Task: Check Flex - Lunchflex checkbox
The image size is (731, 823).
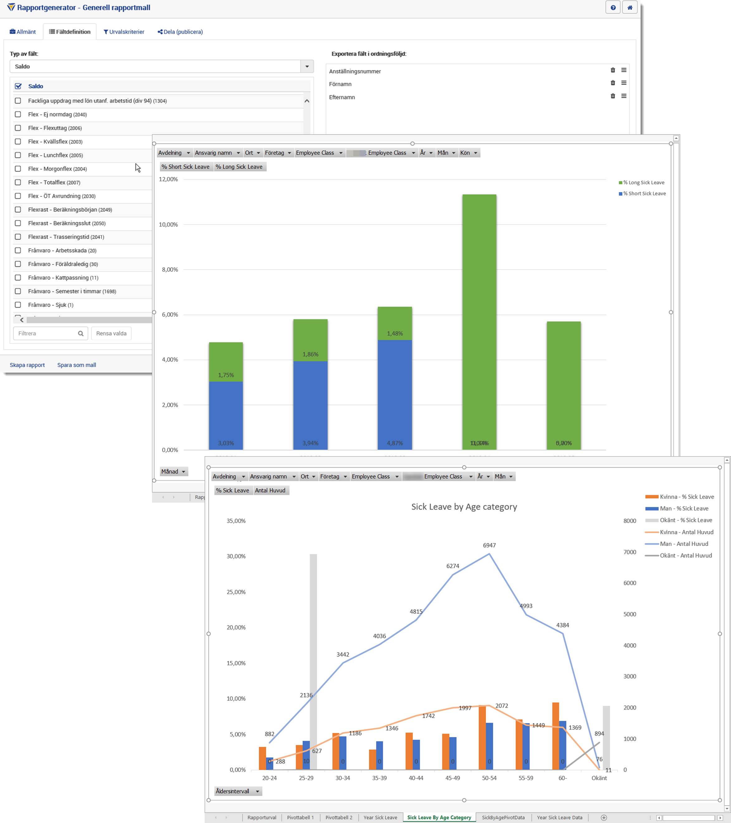Action: click(18, 156)
